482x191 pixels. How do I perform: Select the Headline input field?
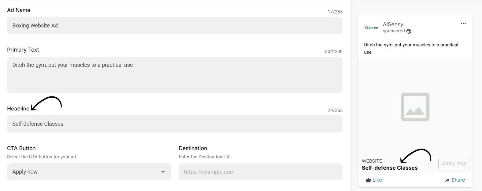pyautogui.click(x=174, y=124)
